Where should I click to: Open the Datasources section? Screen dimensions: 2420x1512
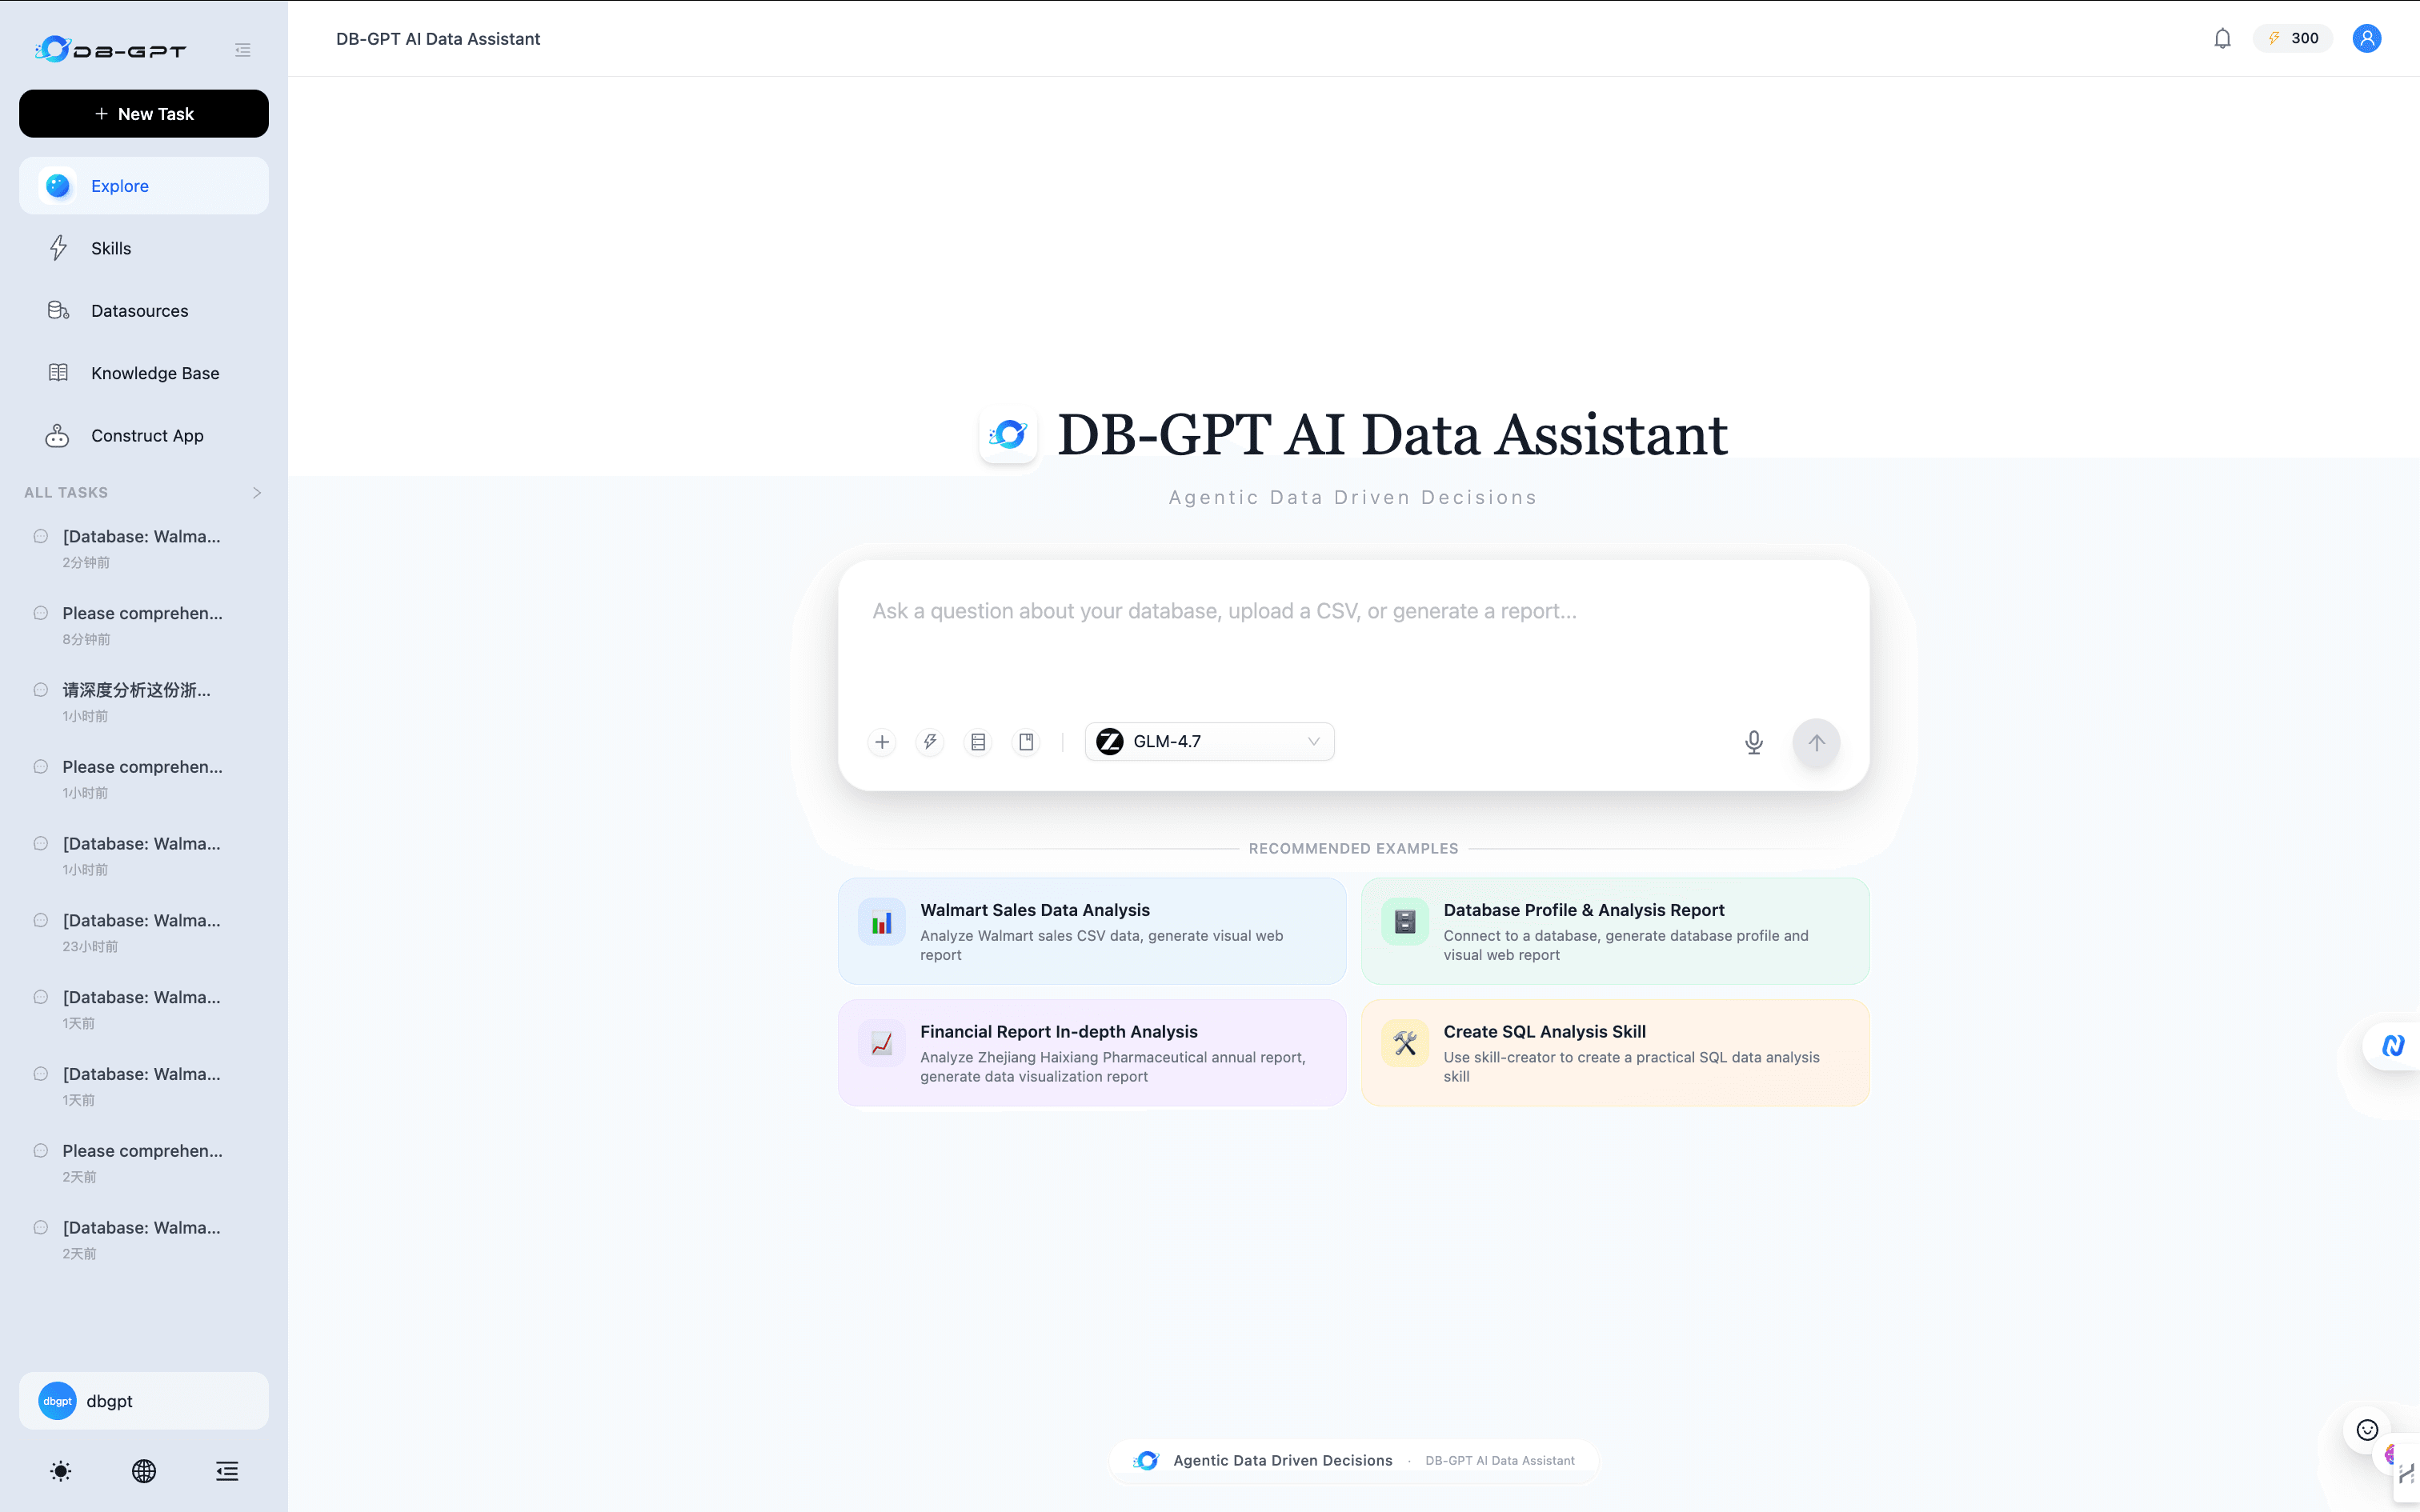pos(139,310)
